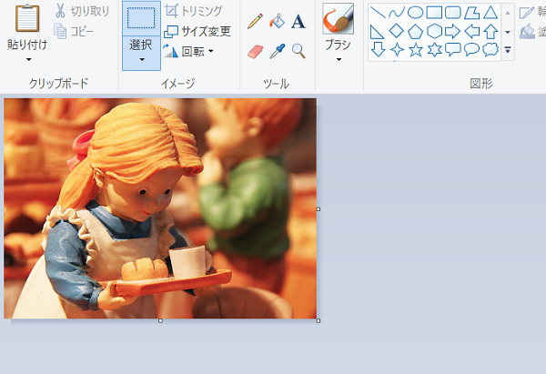546x374 pixels.
Task: Select the Triangle shape
Action: (x=490, y=13)
